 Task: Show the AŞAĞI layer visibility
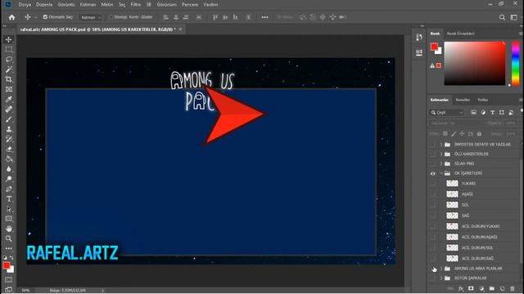tap(433, 194)
